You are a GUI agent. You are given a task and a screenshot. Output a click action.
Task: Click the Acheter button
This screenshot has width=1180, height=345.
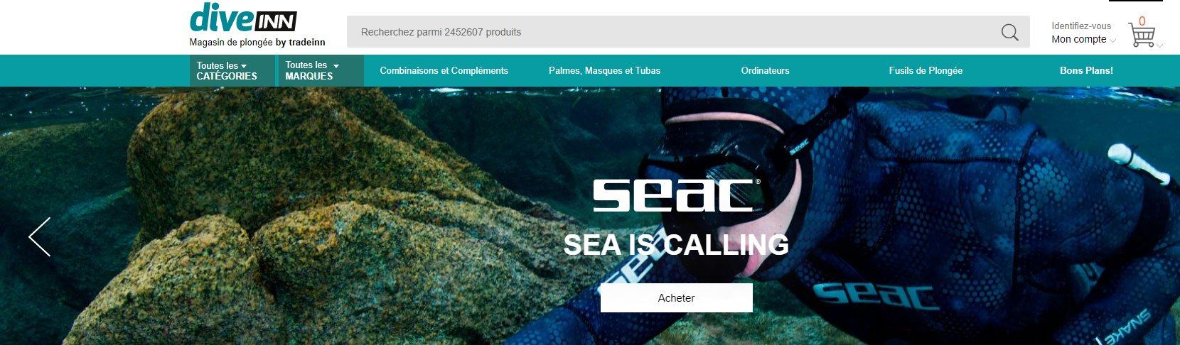pyautogui.click(x=676, y=297)
